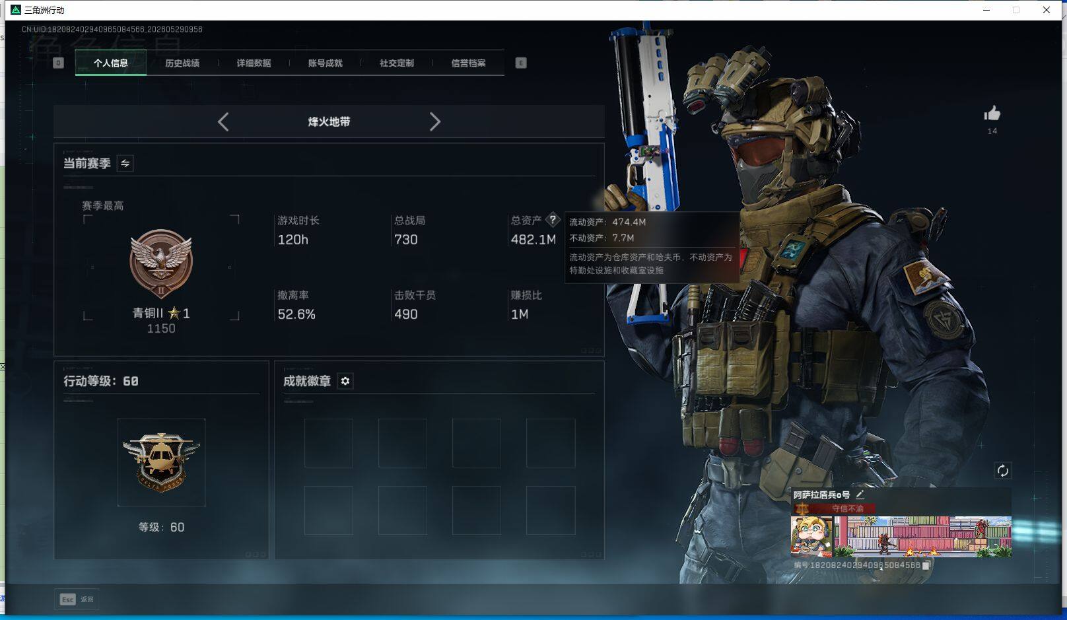Viewport: 1067px width, 620px height.
Task: Click the thumbs-up like icon
Action: [992, 114]
